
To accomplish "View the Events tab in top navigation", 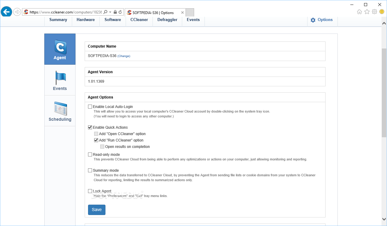I will coord(193,20).
